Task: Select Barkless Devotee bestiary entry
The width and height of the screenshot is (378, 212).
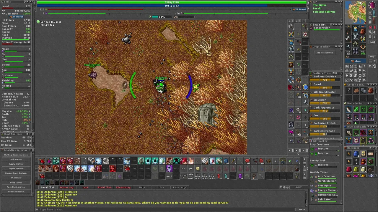Action: 324,78
